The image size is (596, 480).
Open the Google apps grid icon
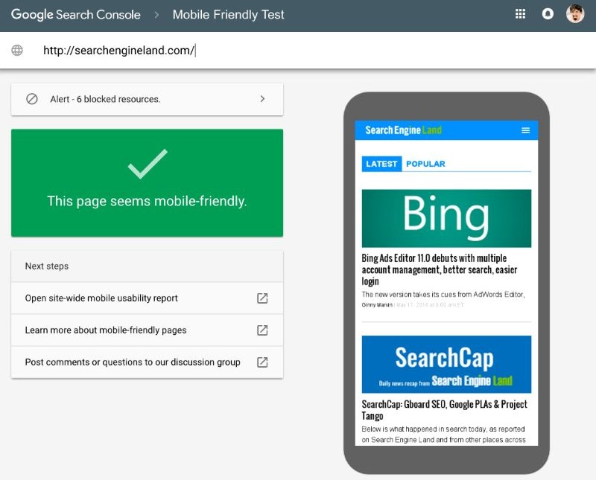pos(520,14)
